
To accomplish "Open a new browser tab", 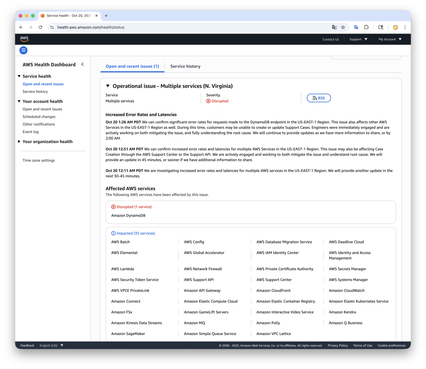I will [106, 16].
